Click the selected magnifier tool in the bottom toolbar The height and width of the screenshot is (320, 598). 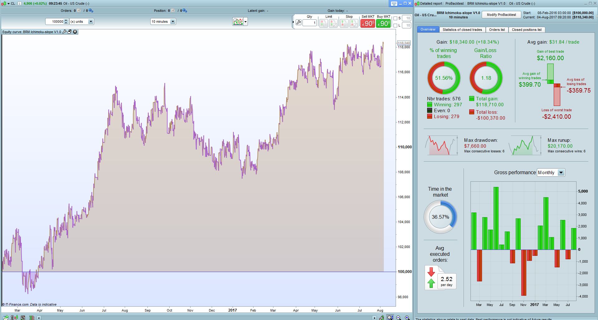390,318
